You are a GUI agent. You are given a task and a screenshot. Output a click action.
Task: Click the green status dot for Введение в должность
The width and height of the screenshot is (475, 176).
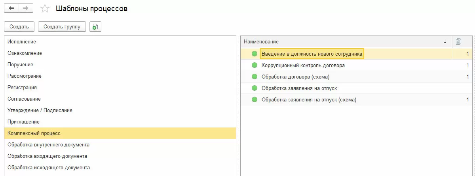(254, 54)
